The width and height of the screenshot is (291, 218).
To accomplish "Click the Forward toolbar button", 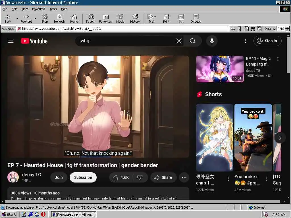I will [x=26, y=18].
